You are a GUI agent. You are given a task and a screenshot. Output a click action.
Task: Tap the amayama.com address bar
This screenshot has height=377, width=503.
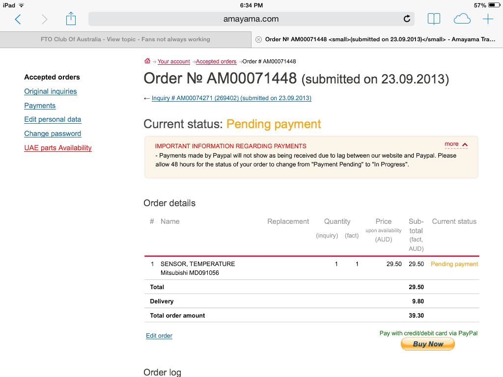251,19
